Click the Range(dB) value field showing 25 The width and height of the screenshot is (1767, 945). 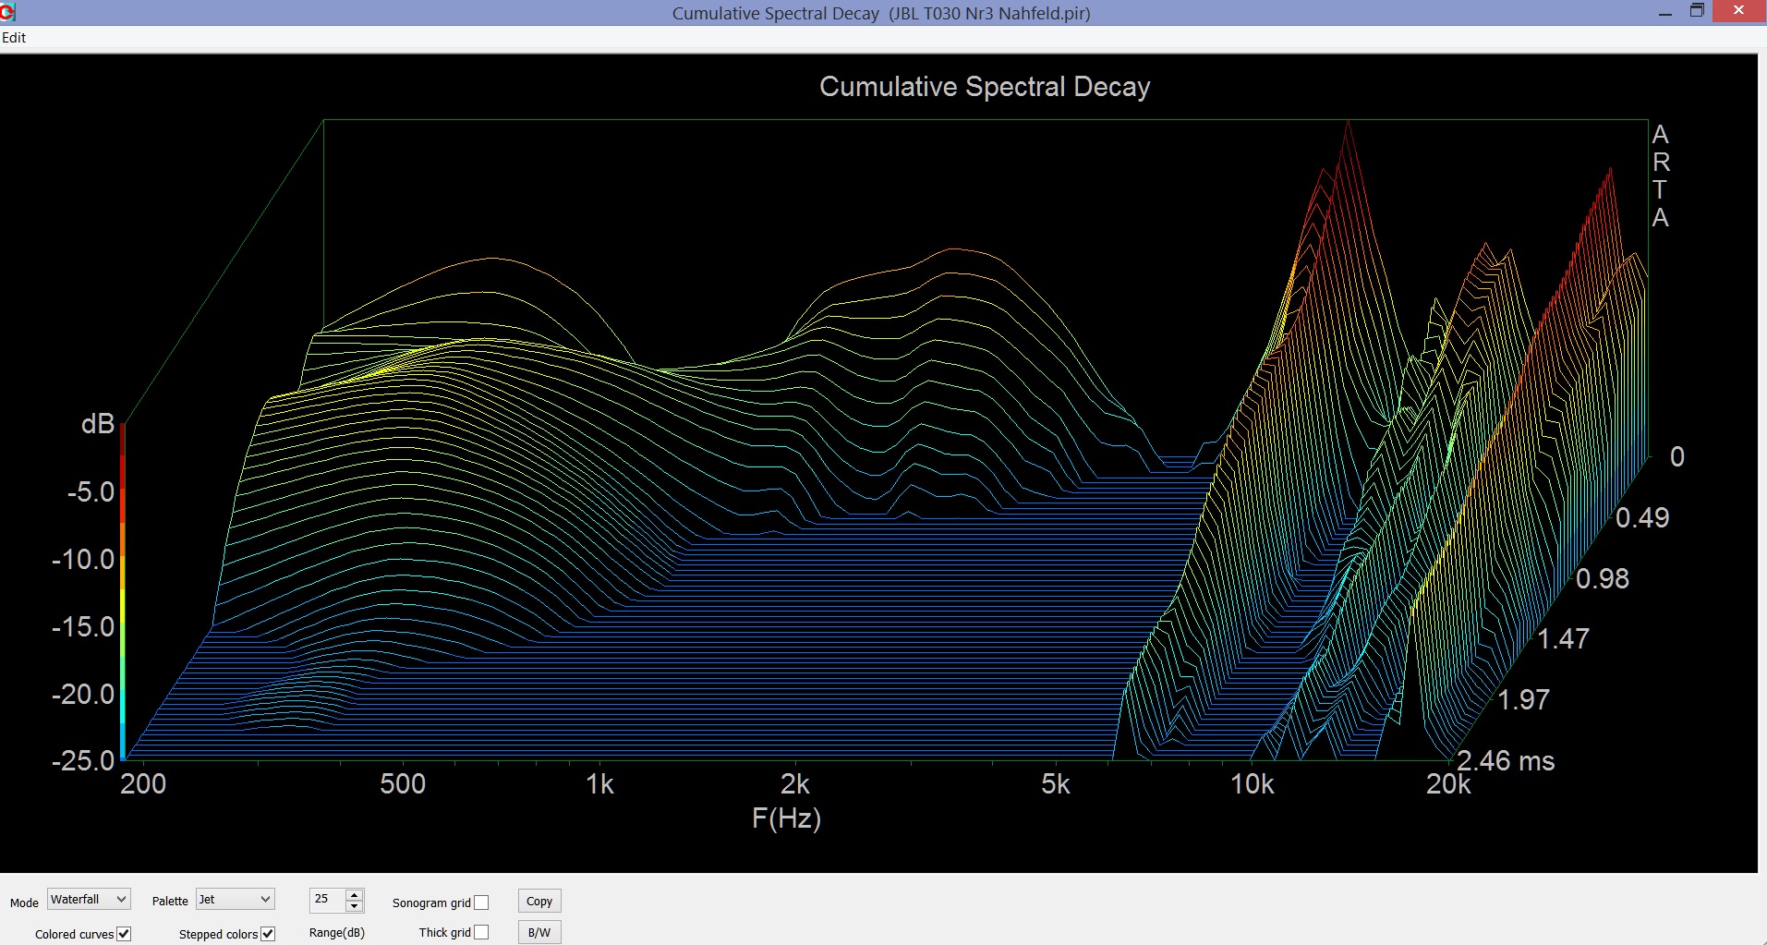coord(327,900)
